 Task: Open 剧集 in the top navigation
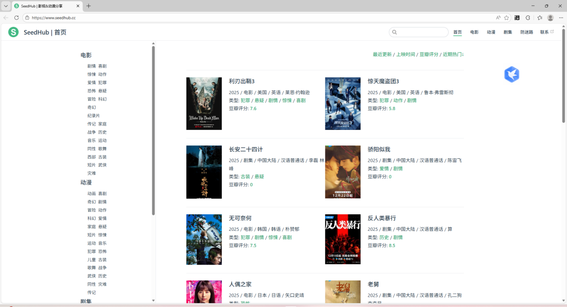[x=508, y=32]
